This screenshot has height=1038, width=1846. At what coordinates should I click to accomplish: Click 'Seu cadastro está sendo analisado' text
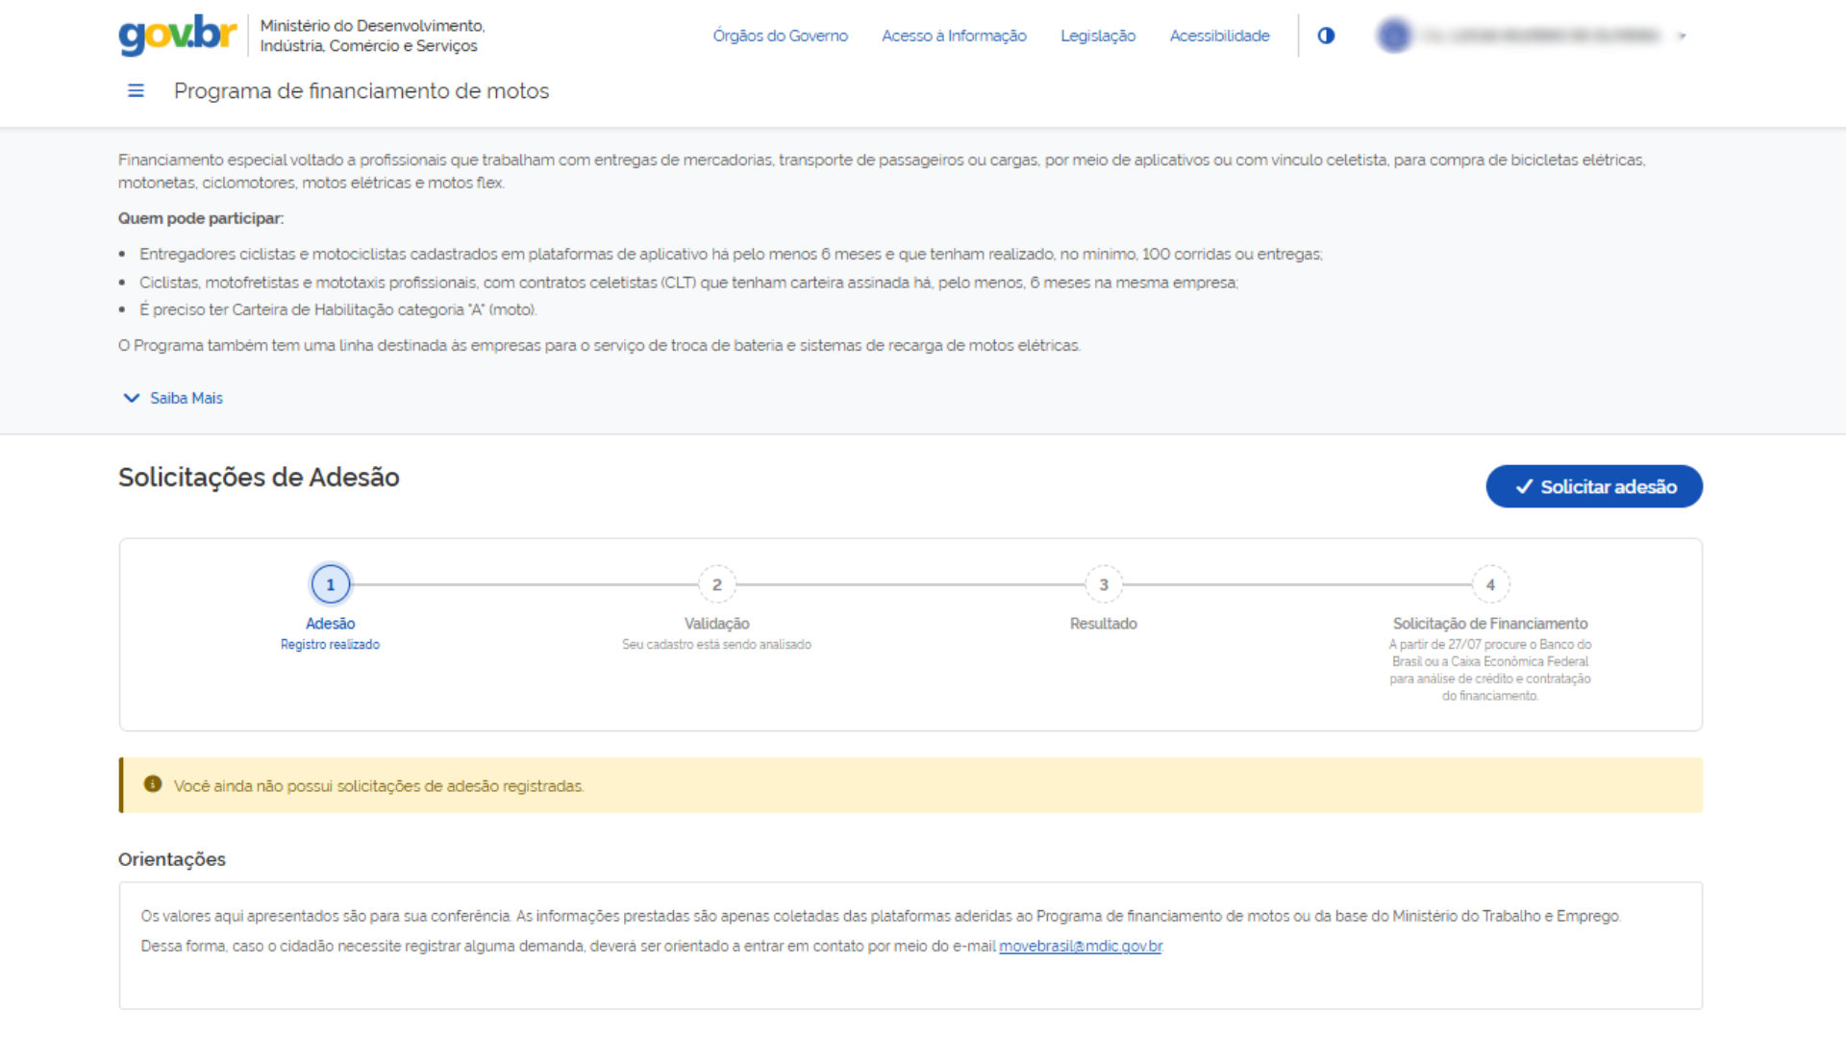[716, 645]
